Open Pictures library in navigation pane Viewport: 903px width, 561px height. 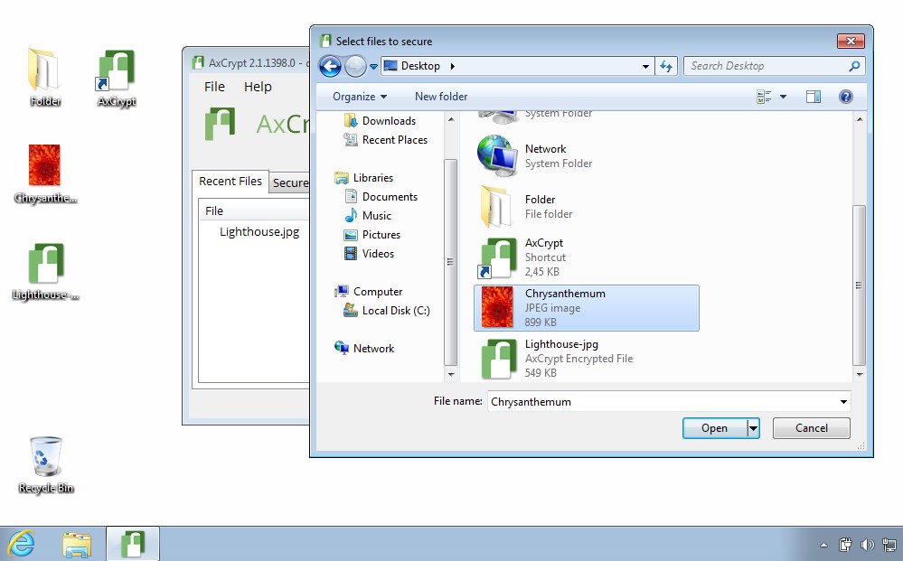pyautogui.click(x=372, y=235)
